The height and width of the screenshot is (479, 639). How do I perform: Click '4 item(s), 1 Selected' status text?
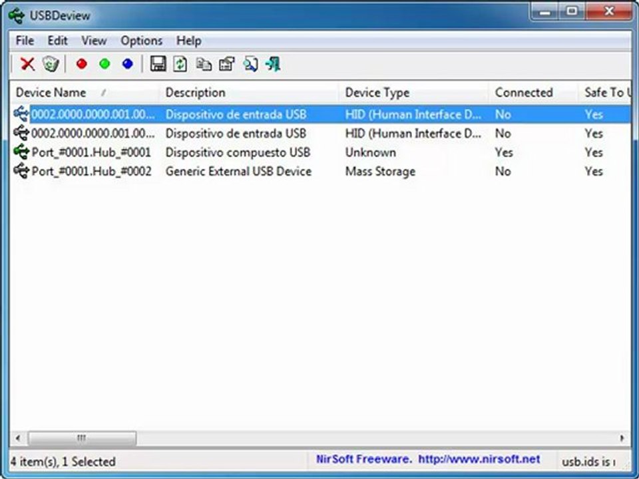tap(63, 462)
